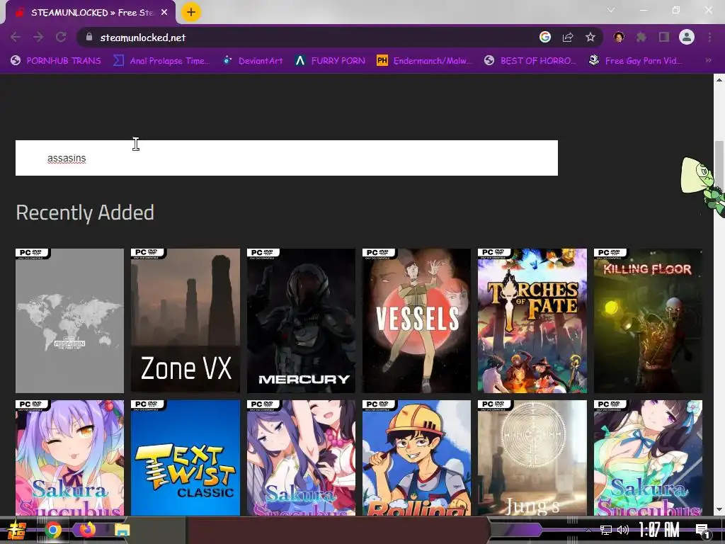Close the STEAMUNLOCKED tab
The height and width of the screenshot is (544, 725).
point(164,13)
